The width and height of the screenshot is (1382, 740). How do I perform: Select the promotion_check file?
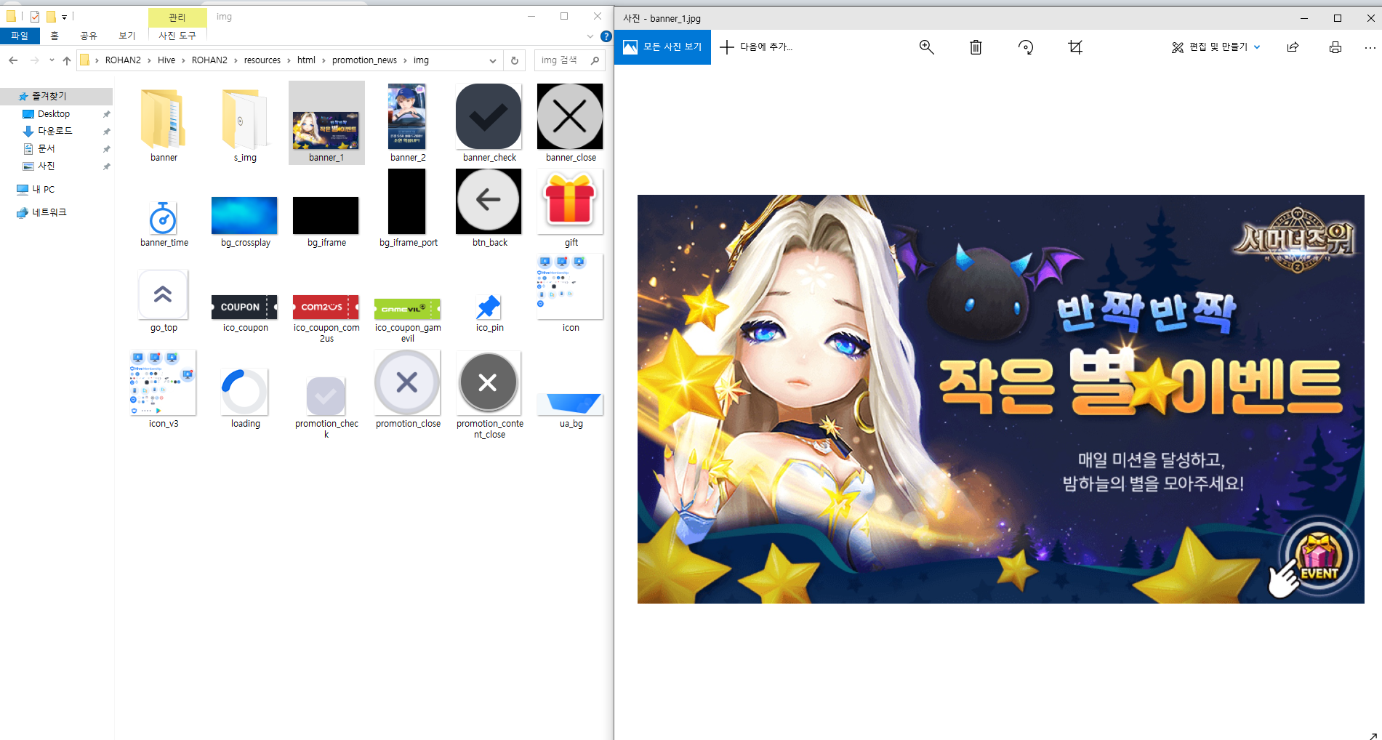tap(326, 407)
